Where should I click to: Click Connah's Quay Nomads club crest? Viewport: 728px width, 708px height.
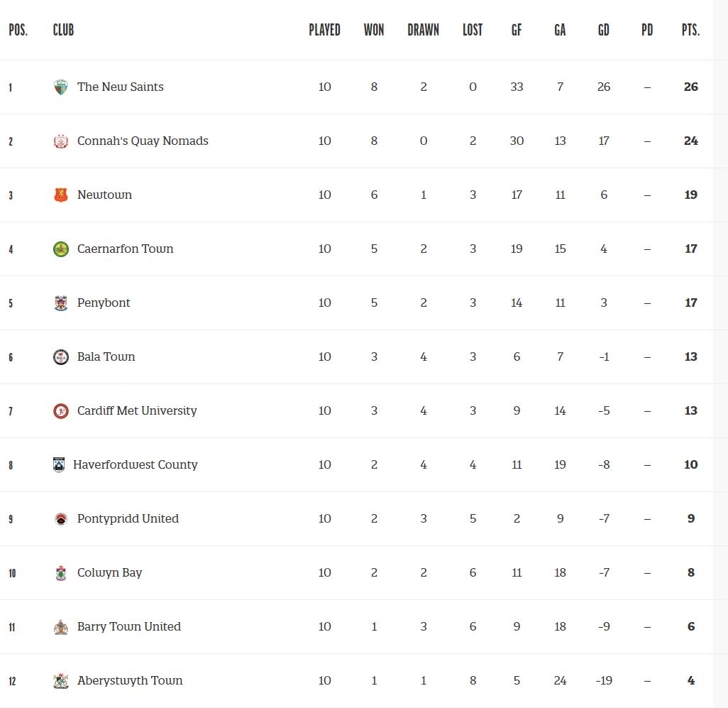61,141
